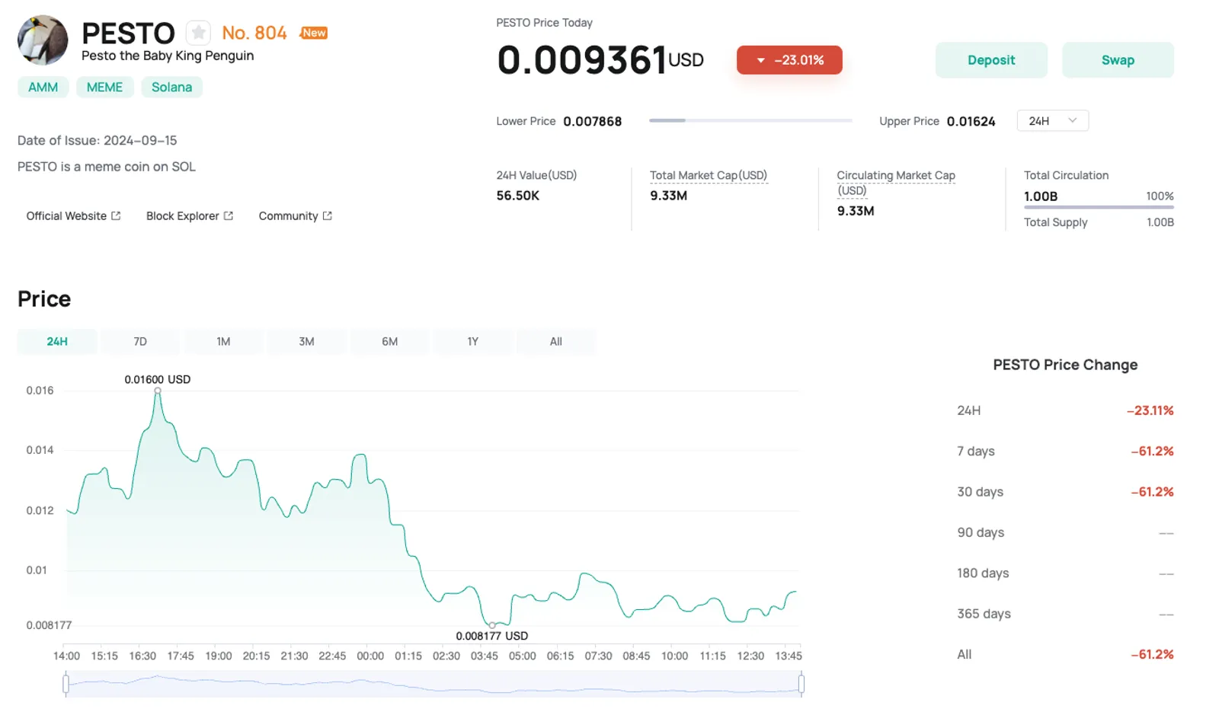Click the 180 days row label

tap(983, 573)
